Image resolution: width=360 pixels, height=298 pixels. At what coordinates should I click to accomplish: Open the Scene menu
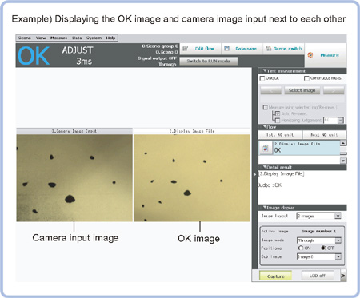point(25,38)
